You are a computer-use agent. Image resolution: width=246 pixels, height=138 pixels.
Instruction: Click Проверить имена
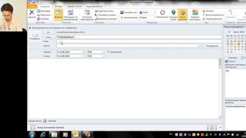[105, 15]
